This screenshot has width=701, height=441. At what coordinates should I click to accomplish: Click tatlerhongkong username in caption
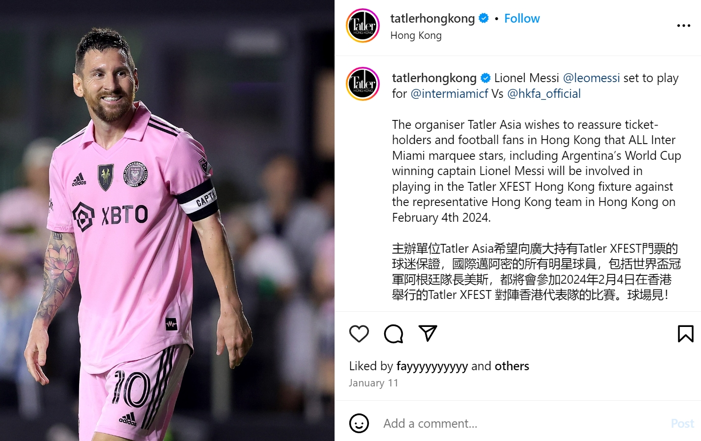pos(434,78)
